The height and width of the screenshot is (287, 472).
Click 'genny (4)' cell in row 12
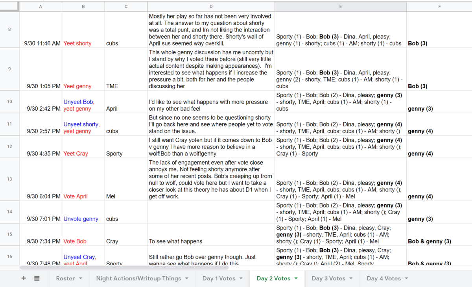click(x=439, y=147)
